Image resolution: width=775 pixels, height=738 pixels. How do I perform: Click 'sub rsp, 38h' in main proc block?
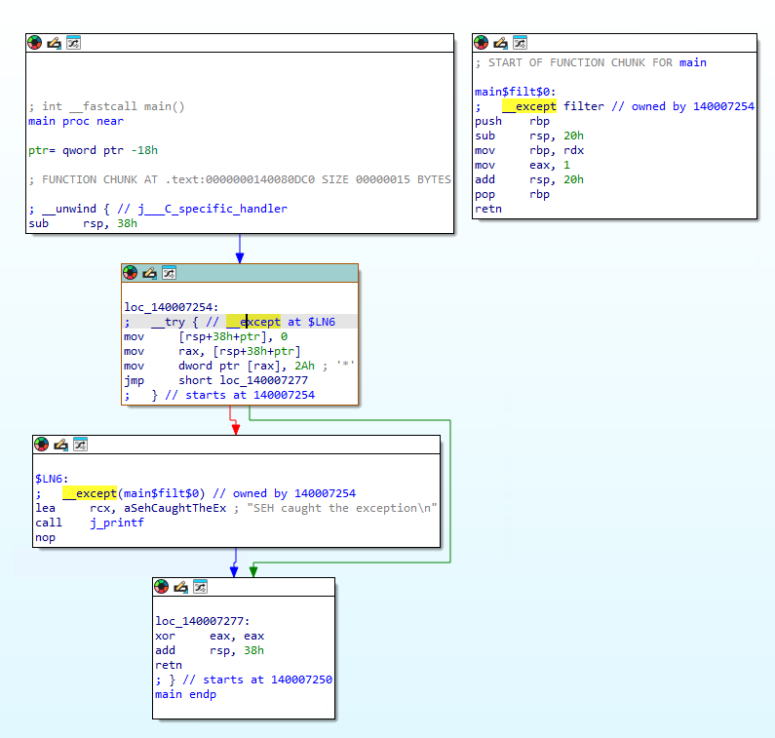click(x=83, y=223)
